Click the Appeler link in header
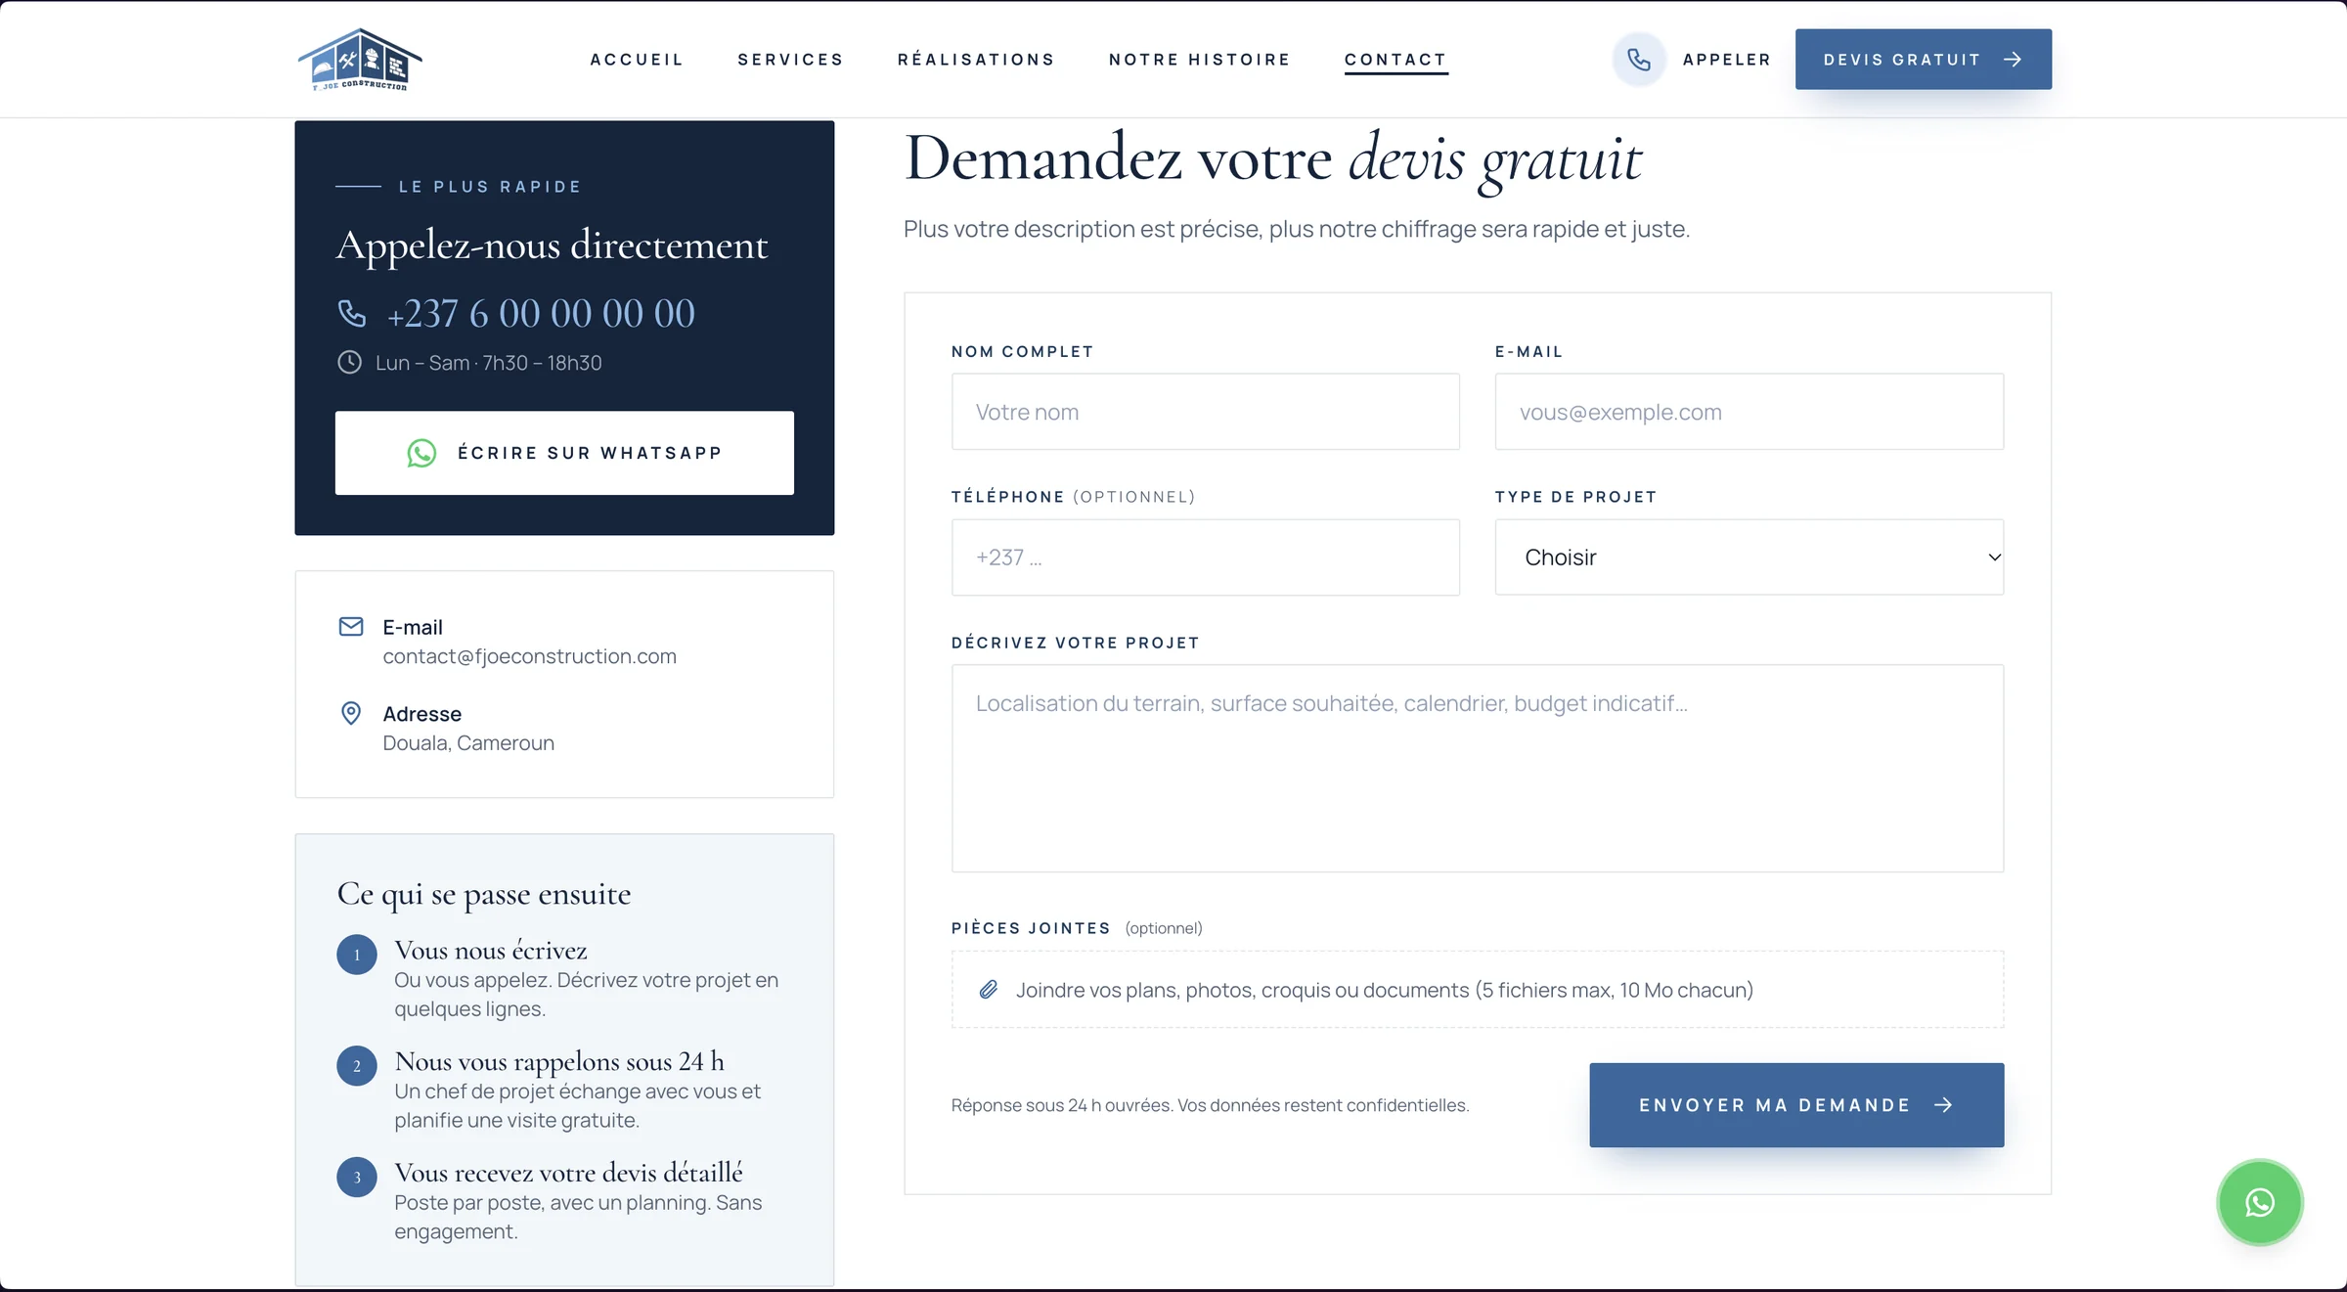The image size is (2347, 1292). (1727, 60)
